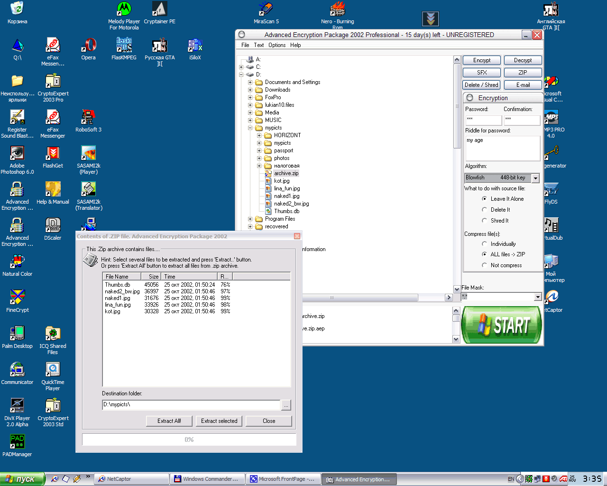Expand the Program Files folder
607x486 pixels.
(x=250, y=219)
